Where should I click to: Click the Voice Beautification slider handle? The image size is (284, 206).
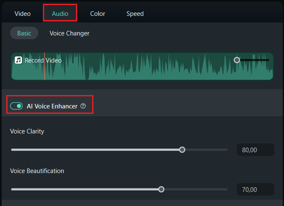(161, 189)
